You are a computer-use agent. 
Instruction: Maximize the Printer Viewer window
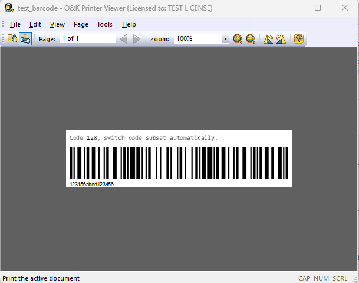click(318, 8)
